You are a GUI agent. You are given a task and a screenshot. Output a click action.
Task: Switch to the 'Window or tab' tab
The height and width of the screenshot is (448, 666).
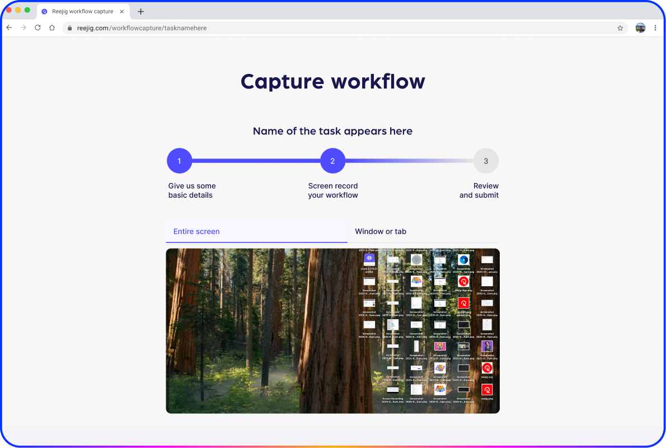pyautogui.click(x=381, y=231)
